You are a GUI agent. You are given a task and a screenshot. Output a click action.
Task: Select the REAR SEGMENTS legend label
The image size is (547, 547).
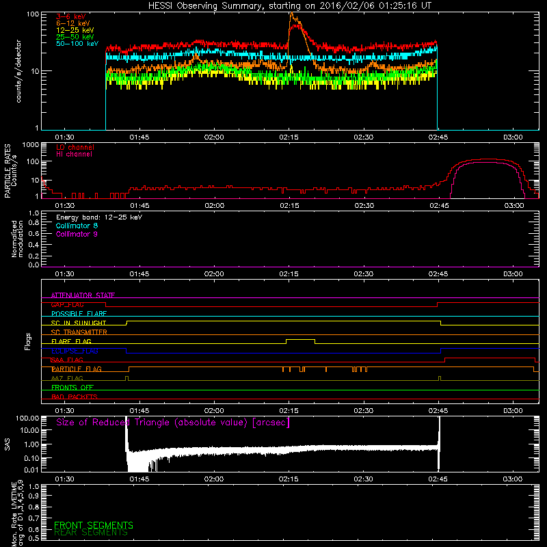91,533
